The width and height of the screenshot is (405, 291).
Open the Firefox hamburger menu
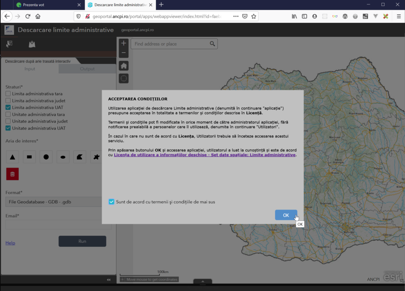coord(399,16)
